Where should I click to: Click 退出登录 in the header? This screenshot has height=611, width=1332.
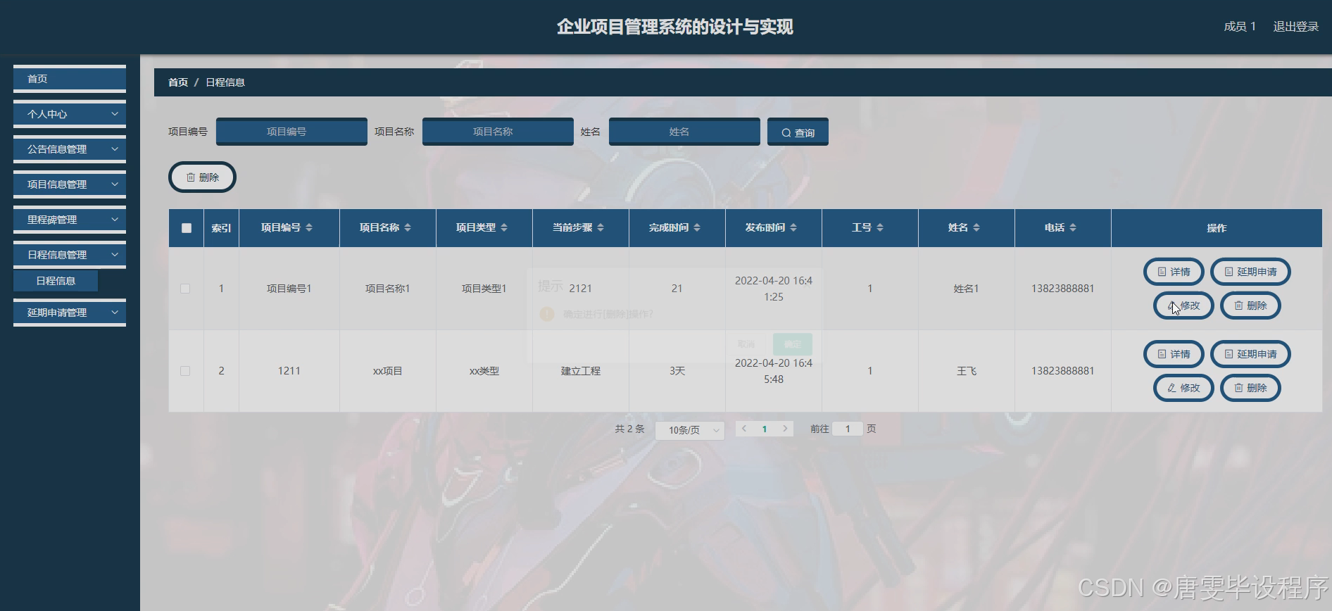(1295, 27)
